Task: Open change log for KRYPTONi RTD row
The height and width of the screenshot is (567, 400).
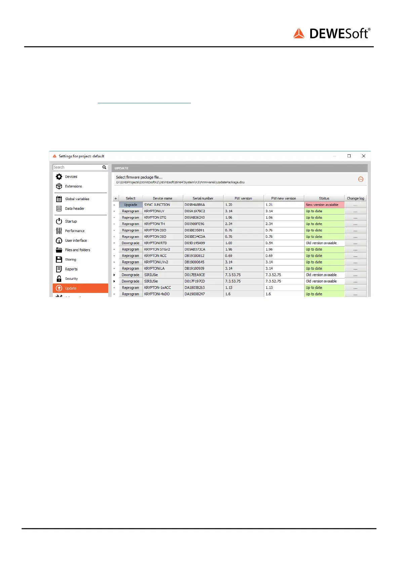Action: point(355,243)
